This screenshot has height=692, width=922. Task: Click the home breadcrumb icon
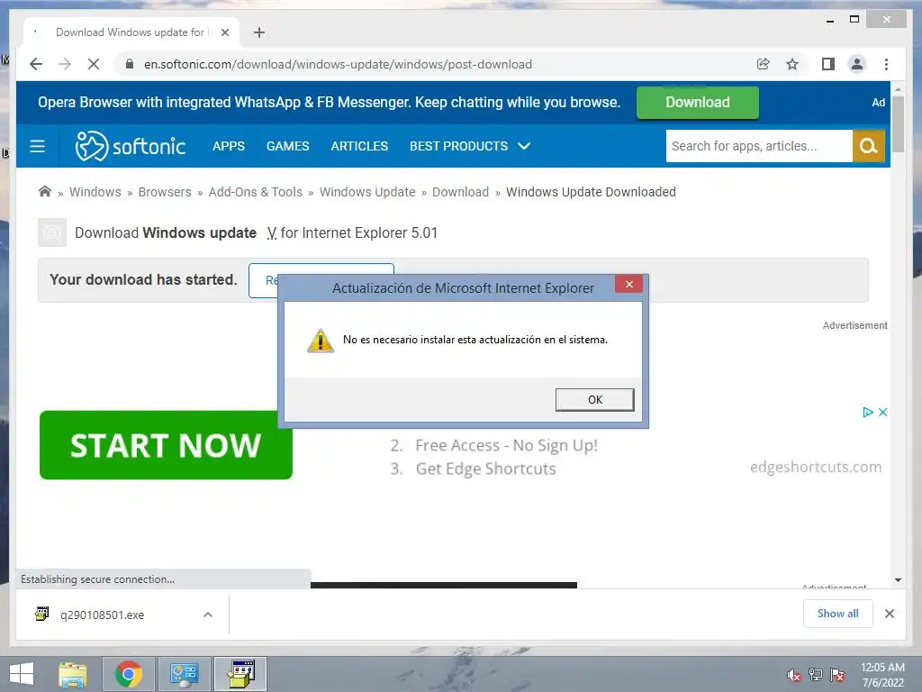[x=45, y=191]
